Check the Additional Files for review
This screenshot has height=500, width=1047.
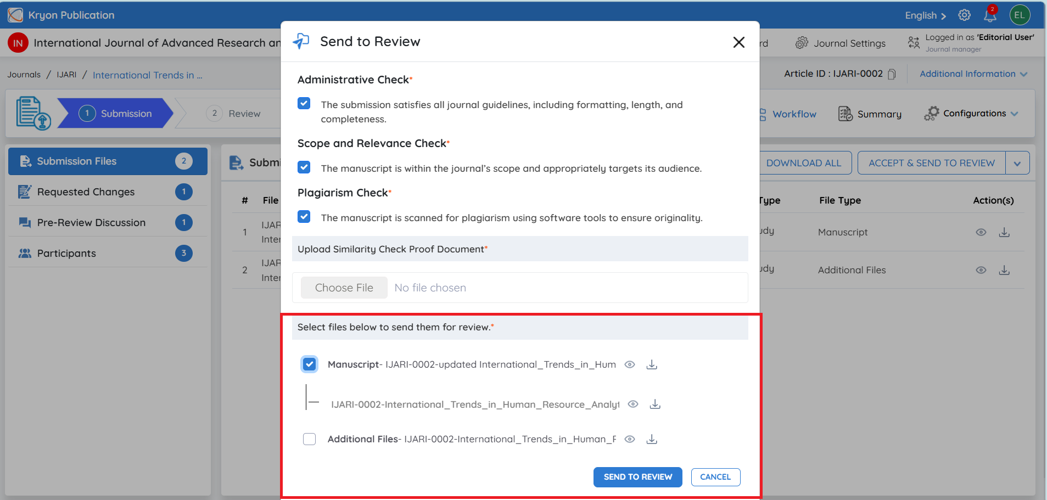(310, 439)
